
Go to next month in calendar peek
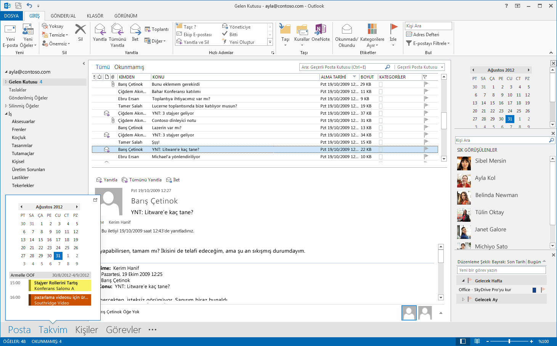[77, 207]
